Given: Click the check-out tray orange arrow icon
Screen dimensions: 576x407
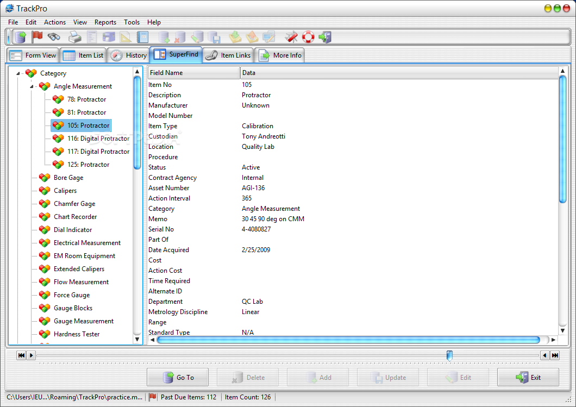Looking at the screenshot, I should [252, 37].
